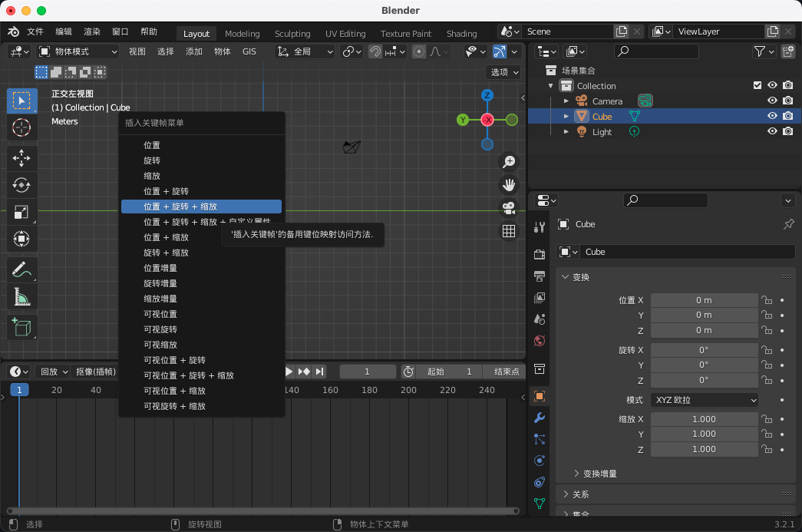Click the play animation button
Image resolution: width=802 pixels, height=532 pixels.
[289, 372]
